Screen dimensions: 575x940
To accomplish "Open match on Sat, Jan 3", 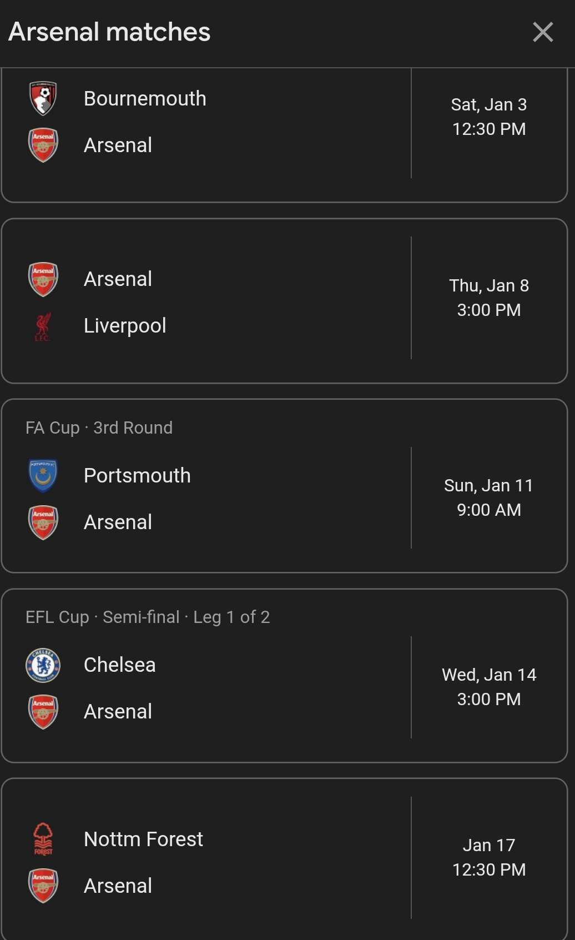I will [x=488, y=117].
